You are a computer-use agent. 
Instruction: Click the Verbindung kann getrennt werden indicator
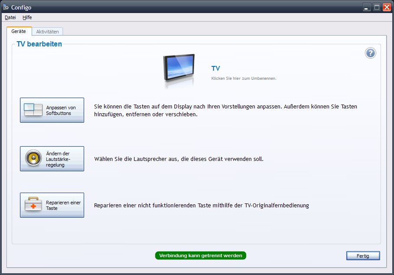(200, 255)
